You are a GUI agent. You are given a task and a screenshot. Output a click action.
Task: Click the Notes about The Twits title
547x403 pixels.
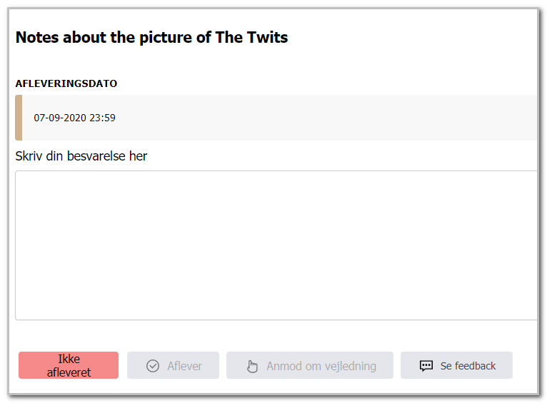point(152,38)
